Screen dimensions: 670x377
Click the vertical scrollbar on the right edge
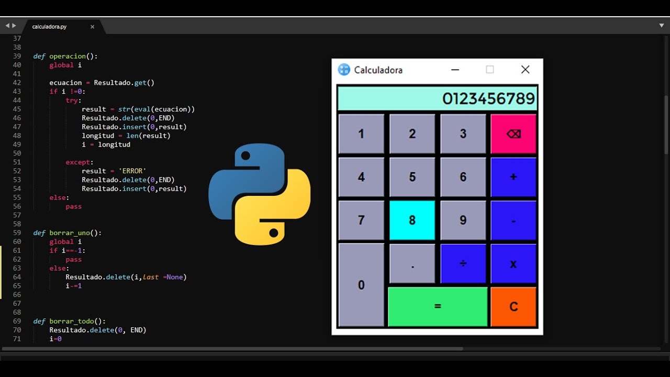[x=665, y=120]
